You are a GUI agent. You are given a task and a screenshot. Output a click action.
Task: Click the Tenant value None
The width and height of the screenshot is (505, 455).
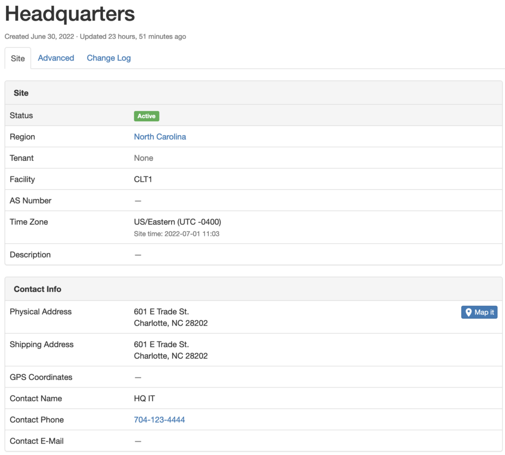(x=144, y=158)
